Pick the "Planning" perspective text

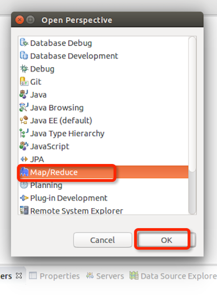point(46,186)
